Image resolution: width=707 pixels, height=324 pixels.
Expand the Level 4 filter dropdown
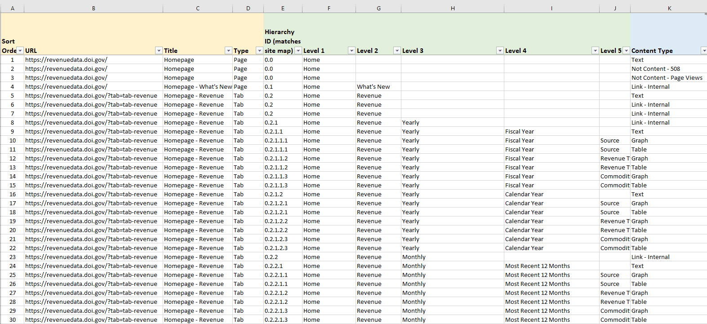pyautogui.click(x=595, y=51)
